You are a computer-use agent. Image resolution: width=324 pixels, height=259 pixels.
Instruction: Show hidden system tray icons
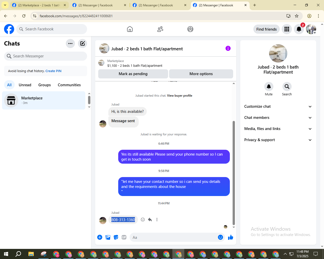point(285,254)
